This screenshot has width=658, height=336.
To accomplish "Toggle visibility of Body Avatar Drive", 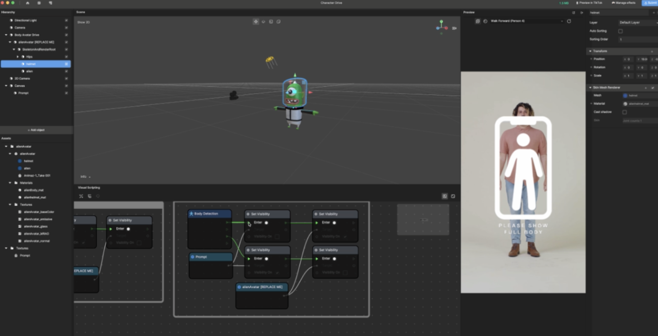I will point(66,35).
